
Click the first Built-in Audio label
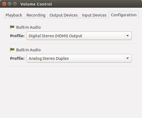[x=28, y=27]
